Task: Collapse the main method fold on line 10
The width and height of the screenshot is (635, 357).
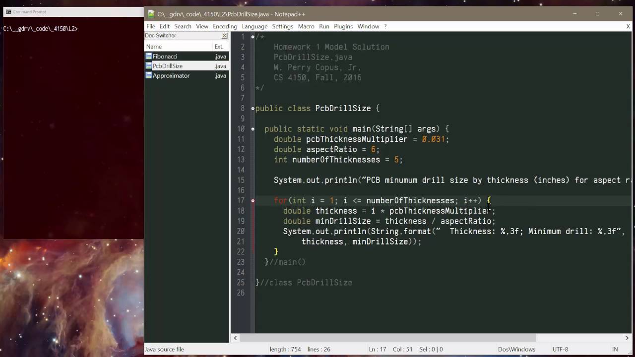Action: (253, 129)
